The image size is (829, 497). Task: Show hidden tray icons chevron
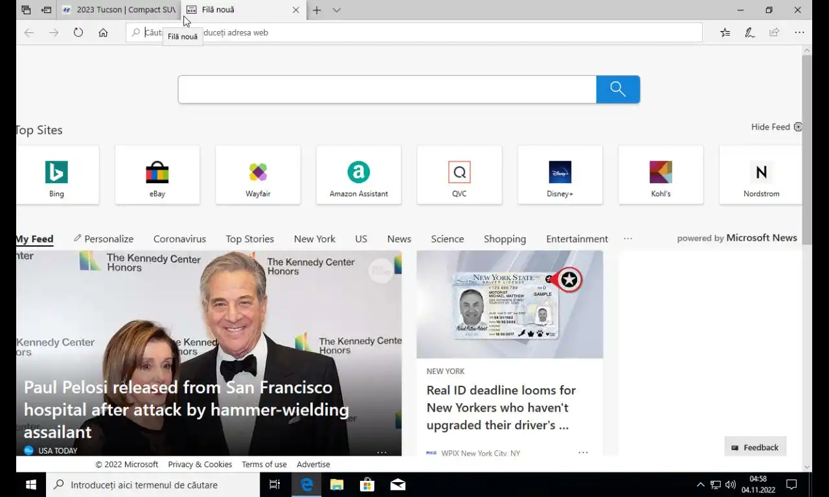700,485
